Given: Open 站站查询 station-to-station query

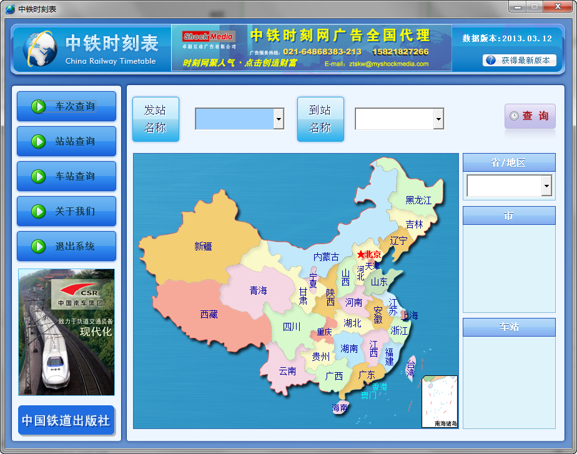Looking at the screenshot, I should click(67, 141).
